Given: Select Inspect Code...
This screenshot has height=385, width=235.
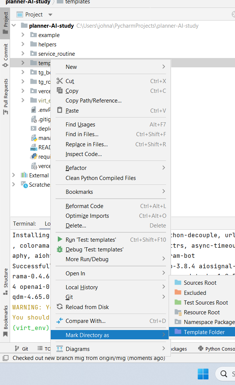Looking at the screenshot, I should click(111, 154).
